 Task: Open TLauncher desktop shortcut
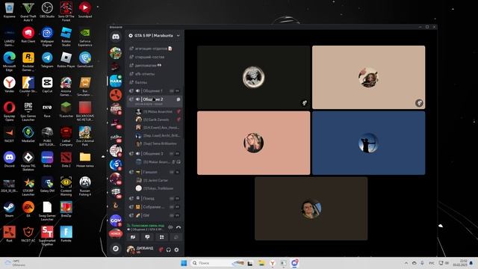point(66,110)
